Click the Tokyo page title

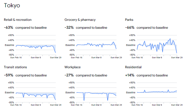12,6
